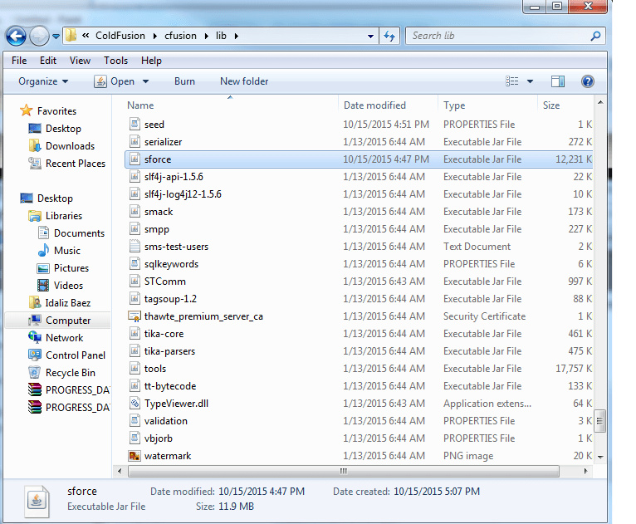Click the New folder button

point(243,81)
